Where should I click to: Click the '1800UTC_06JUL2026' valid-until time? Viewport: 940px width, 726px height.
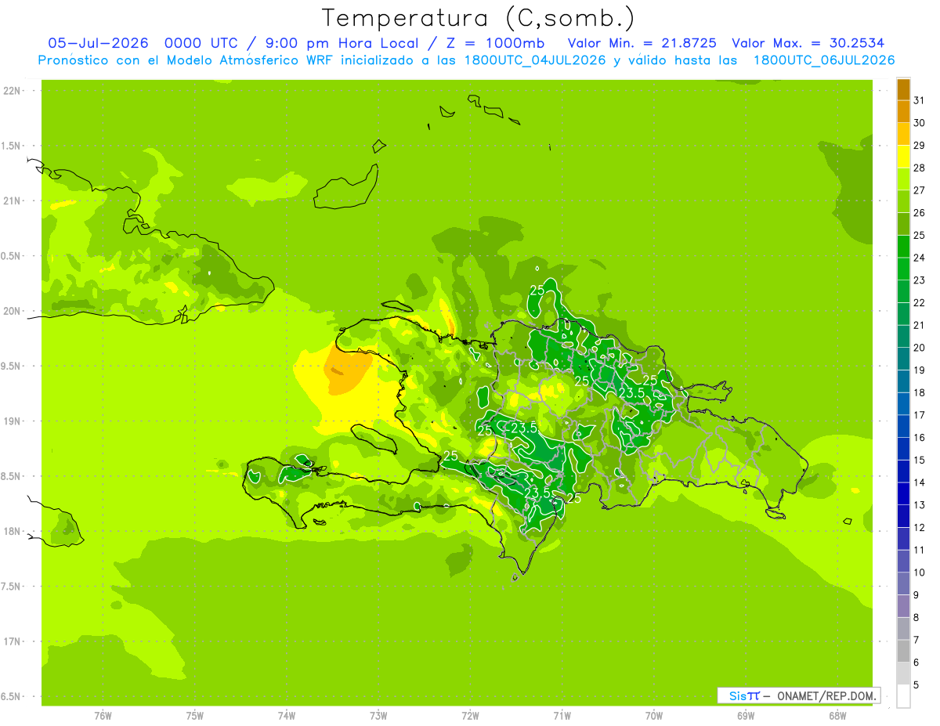[x=824, y=60]
